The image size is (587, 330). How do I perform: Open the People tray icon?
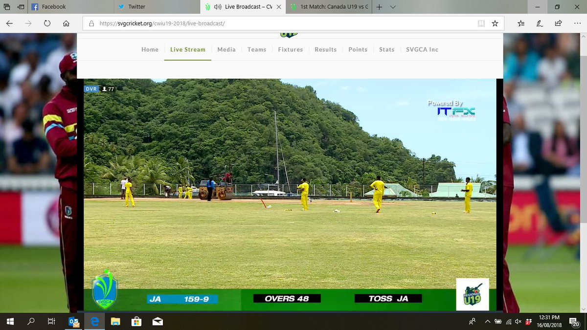point(472,322)
